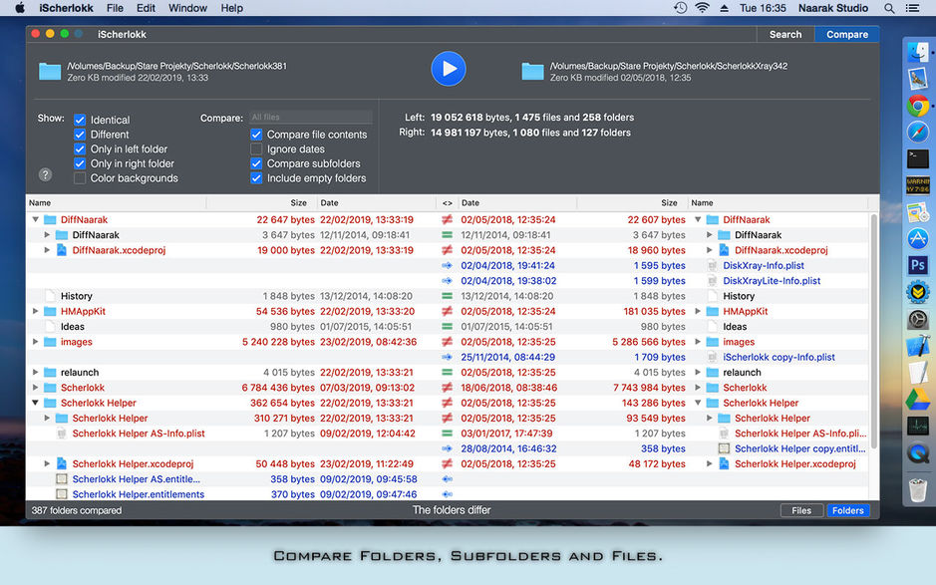936x585 pixels.
Task: Click the All files filter field
Action: [x=310, y=117]
